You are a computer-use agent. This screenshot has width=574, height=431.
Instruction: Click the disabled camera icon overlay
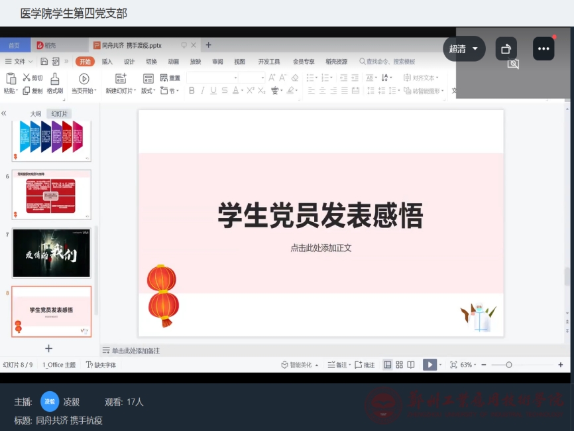click(513, 64)
